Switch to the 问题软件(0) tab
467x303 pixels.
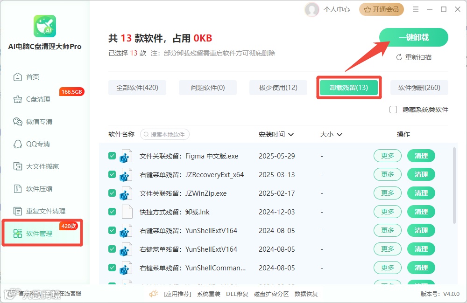[208, 88]
